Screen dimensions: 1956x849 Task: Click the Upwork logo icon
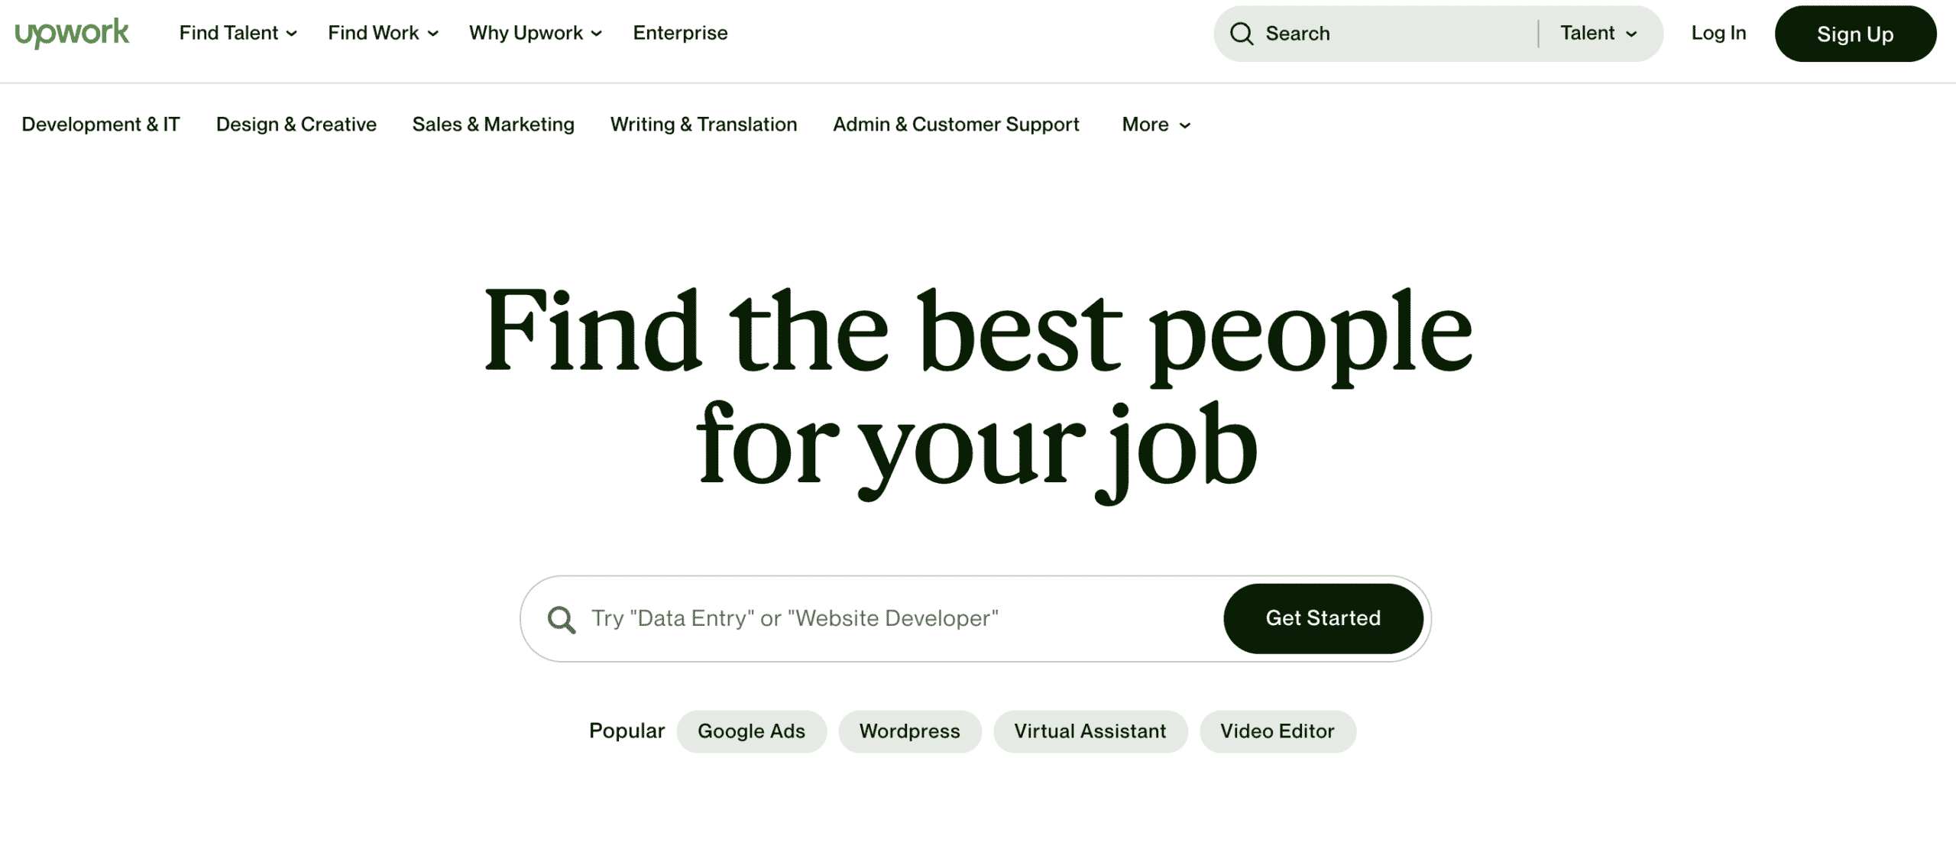[x=71, y=32]
